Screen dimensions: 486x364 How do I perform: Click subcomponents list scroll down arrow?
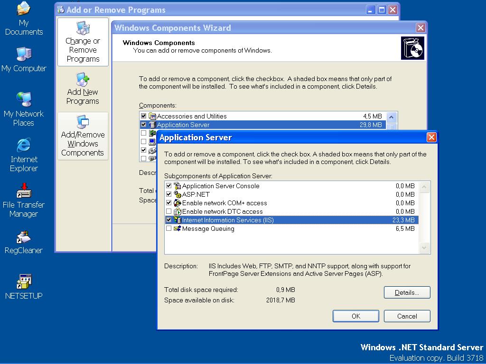click(x=424, y=248)
